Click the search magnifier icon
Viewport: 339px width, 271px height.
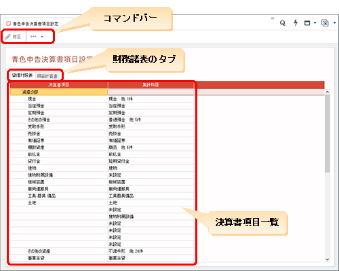[283, 23]
